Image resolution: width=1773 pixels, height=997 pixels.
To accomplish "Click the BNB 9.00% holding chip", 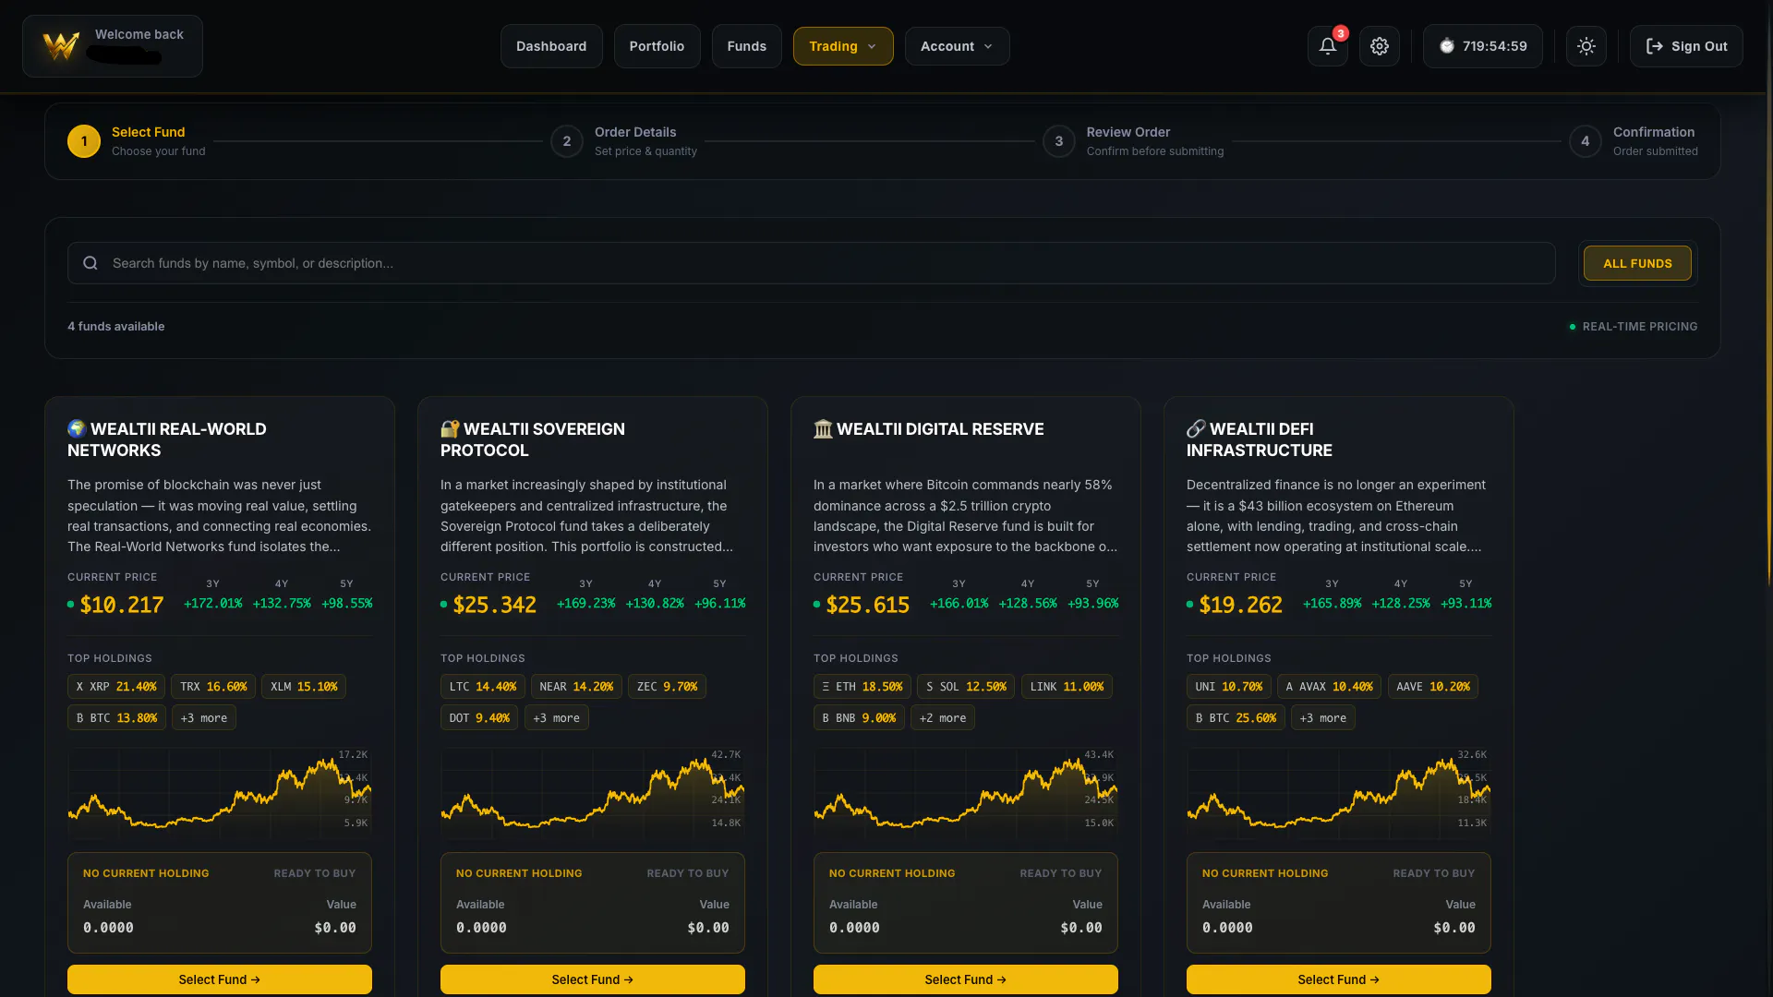I will coord(859,717).
